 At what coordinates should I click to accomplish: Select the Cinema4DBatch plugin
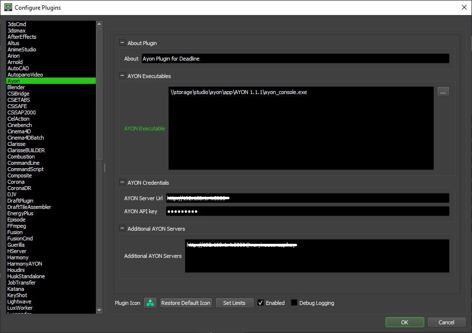tap(51, 138)
